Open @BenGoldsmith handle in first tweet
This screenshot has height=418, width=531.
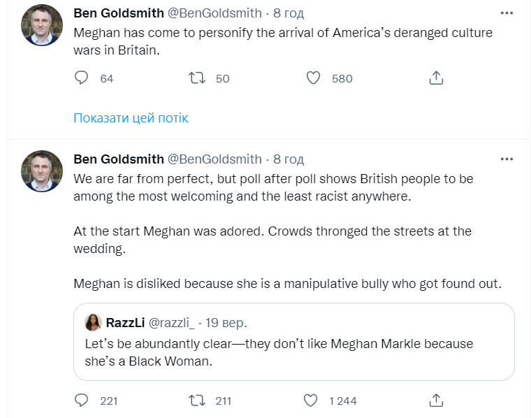click(x=214, y=13)
